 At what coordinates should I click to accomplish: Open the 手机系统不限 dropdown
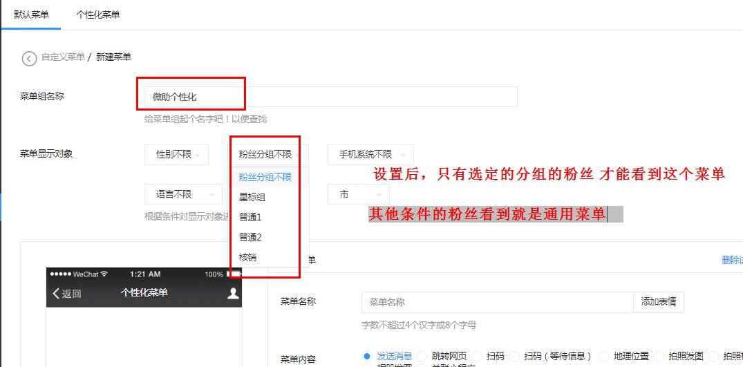click(x=370, y=155)
